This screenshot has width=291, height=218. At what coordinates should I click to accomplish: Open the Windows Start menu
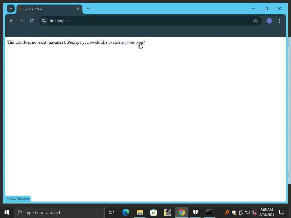pyautogui.click(x=7, y=212)
